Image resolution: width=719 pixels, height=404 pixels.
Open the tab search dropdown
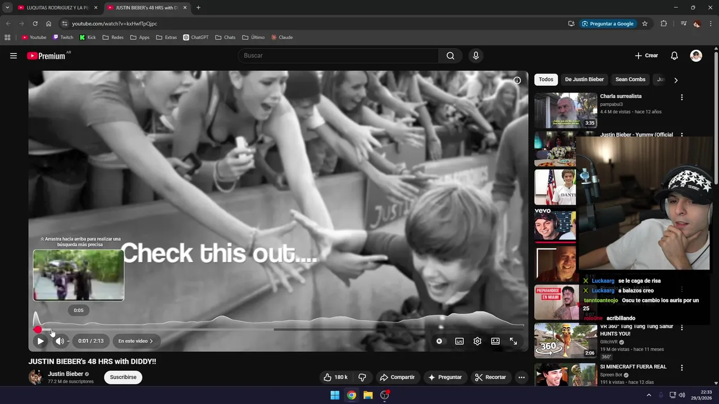pos(7,8)
